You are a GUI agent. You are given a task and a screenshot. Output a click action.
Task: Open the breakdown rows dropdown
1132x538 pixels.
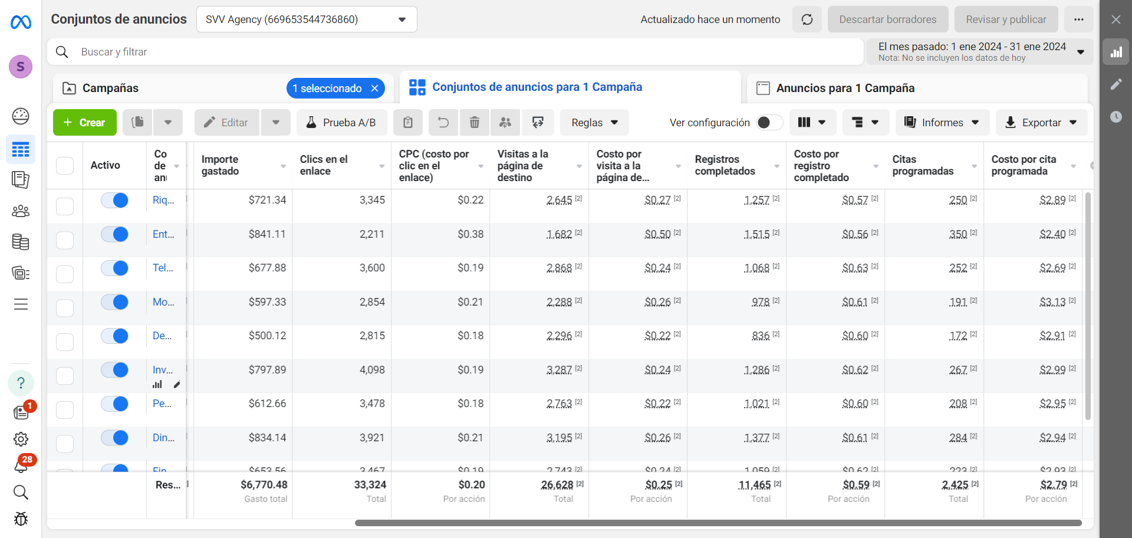(x=866, y=123)
